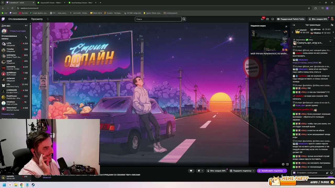The image size is (335, 188).
Task: Open browser extensions puzzle icon
Action: (x=315, y=8)
